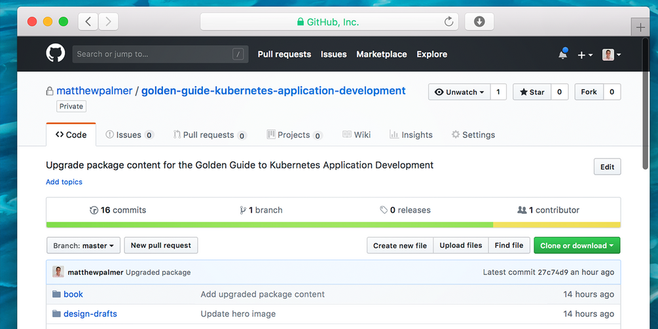The image size is (658, 329).
Task: Open Safari's downloads button
Action: click(479, 22)
